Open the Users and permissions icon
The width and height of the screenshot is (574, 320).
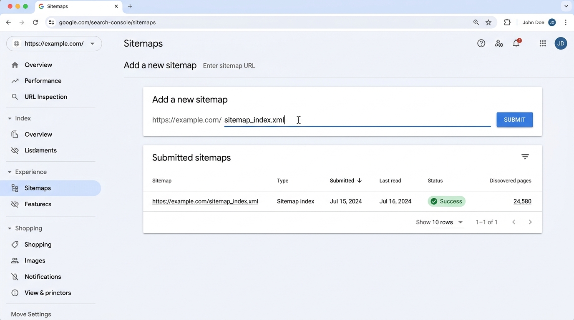point(499,43)
